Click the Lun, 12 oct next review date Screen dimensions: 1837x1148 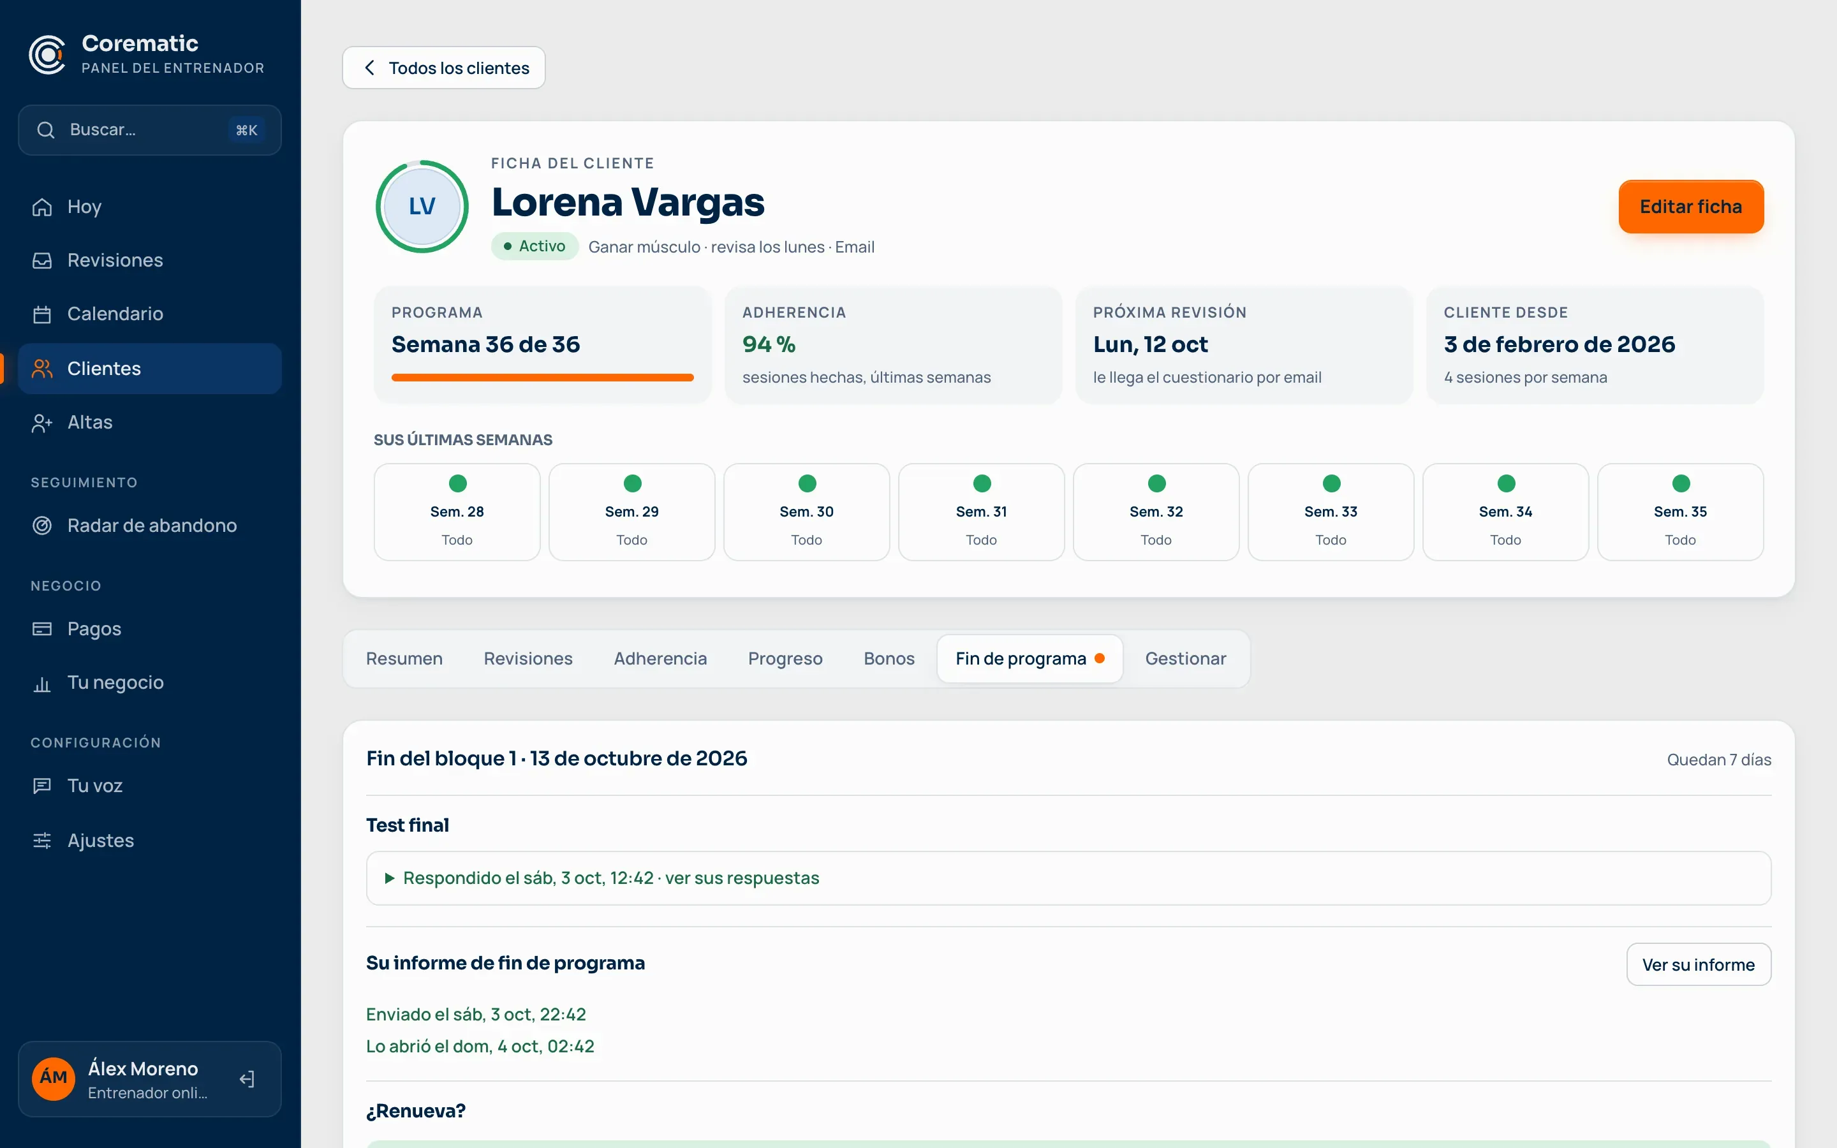pyautogui.click(x=1150, y=344)
